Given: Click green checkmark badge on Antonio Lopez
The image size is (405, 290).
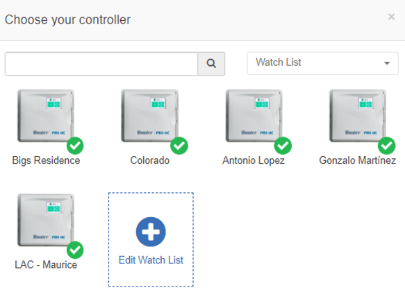Looking at the screenshot, I should pyautogui.click(x=283, y=146).
